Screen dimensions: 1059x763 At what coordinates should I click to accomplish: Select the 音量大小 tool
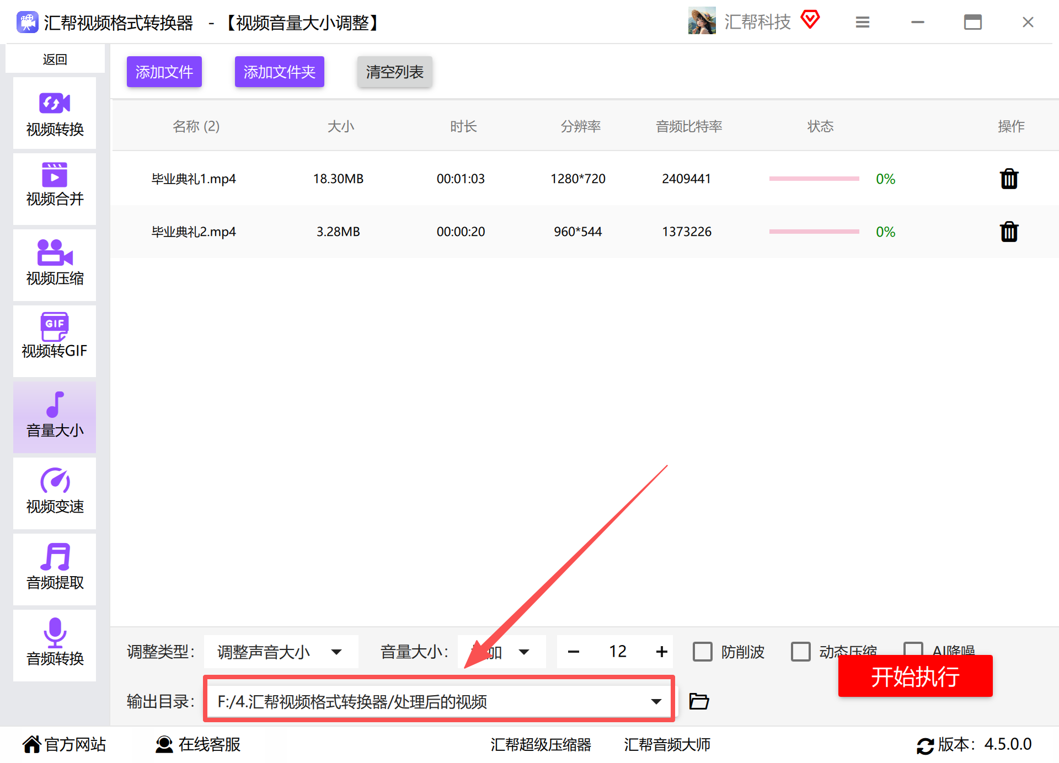tap(55, 417)
